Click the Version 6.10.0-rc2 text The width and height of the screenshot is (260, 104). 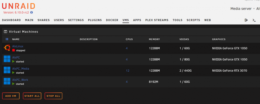coord(16,13)
